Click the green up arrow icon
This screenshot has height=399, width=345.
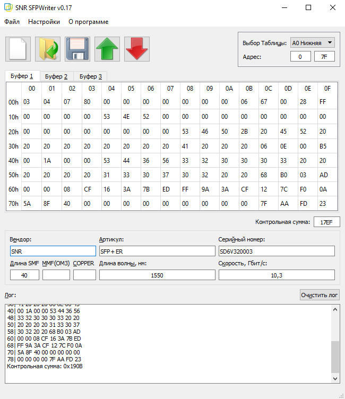coord(107,49)
